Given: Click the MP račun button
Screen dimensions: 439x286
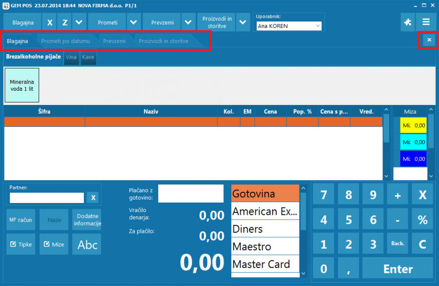Looking at the screenshot, I should pos(20,220).
